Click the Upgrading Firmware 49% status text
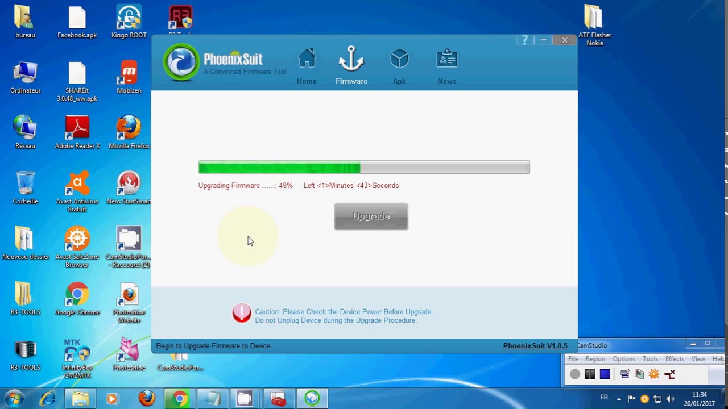 coord(246,186)
